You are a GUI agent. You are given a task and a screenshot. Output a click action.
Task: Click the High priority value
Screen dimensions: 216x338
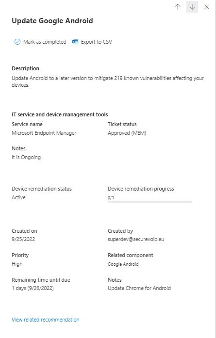point(17,264)
